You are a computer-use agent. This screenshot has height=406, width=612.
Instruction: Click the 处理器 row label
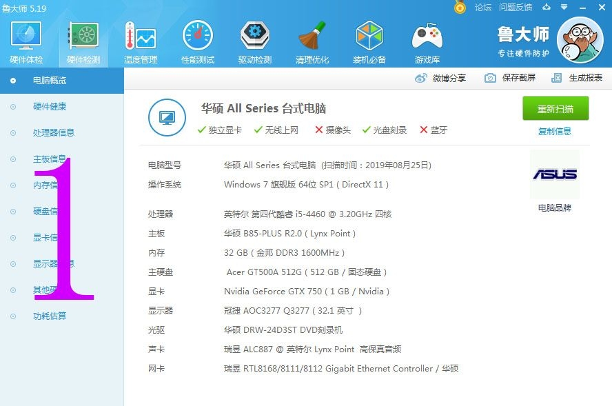[x=161, y=214]
